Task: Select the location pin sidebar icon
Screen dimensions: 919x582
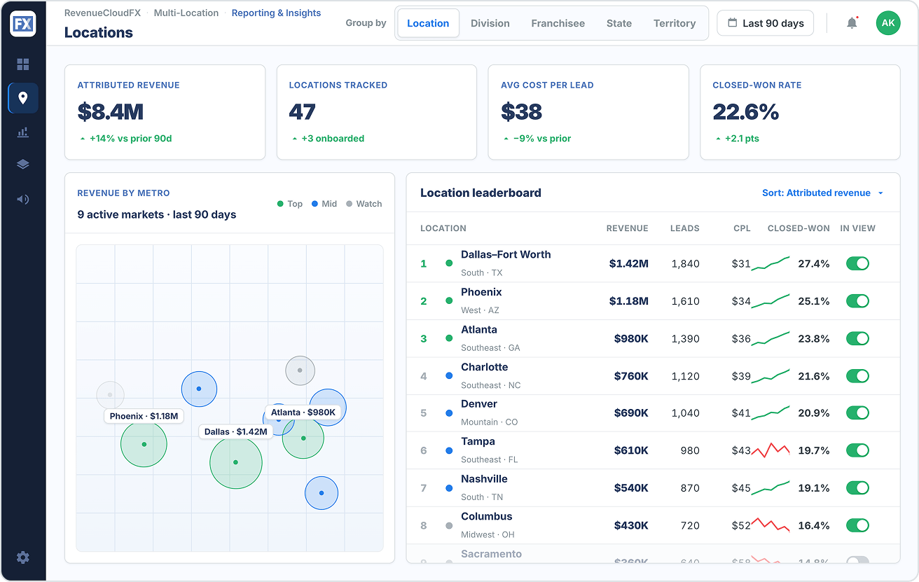Action: (x=23, y=98)
